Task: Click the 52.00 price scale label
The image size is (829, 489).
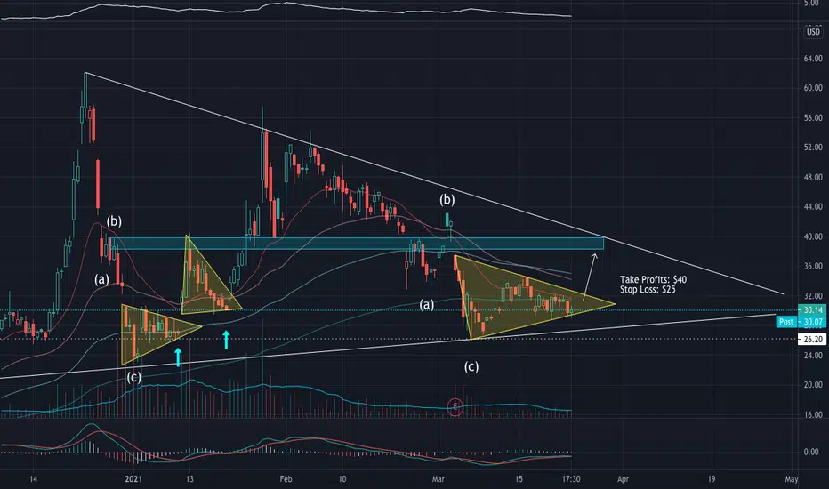Action: pyautogui.click(x=813, y=148)
